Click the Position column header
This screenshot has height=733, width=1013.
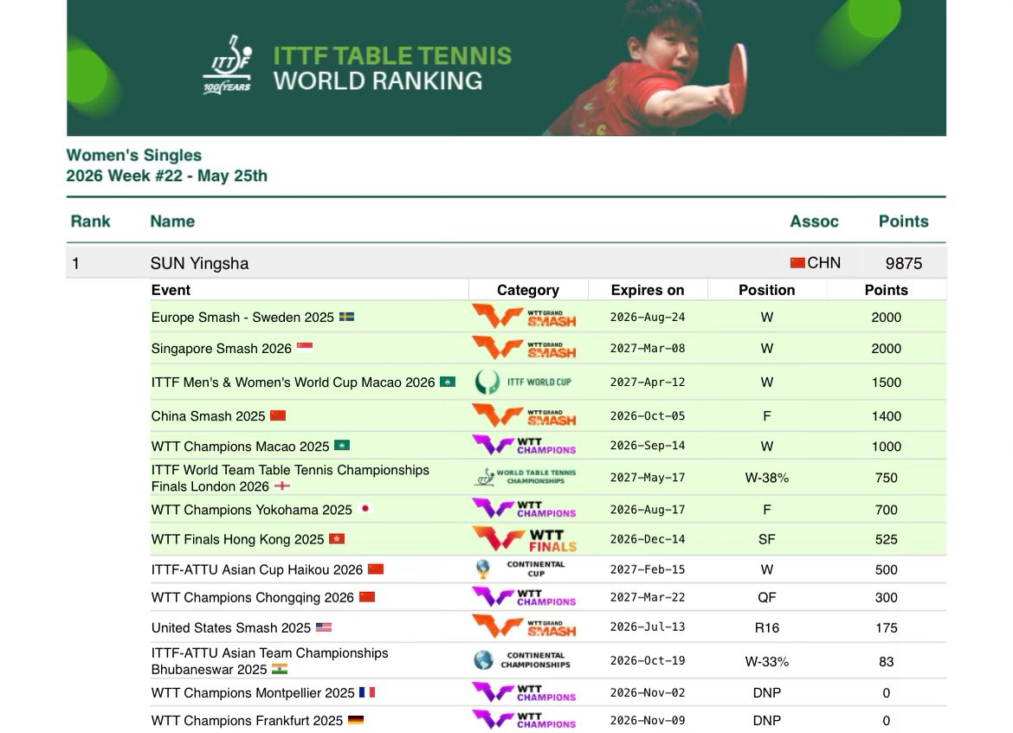click(x=767, y=290)
